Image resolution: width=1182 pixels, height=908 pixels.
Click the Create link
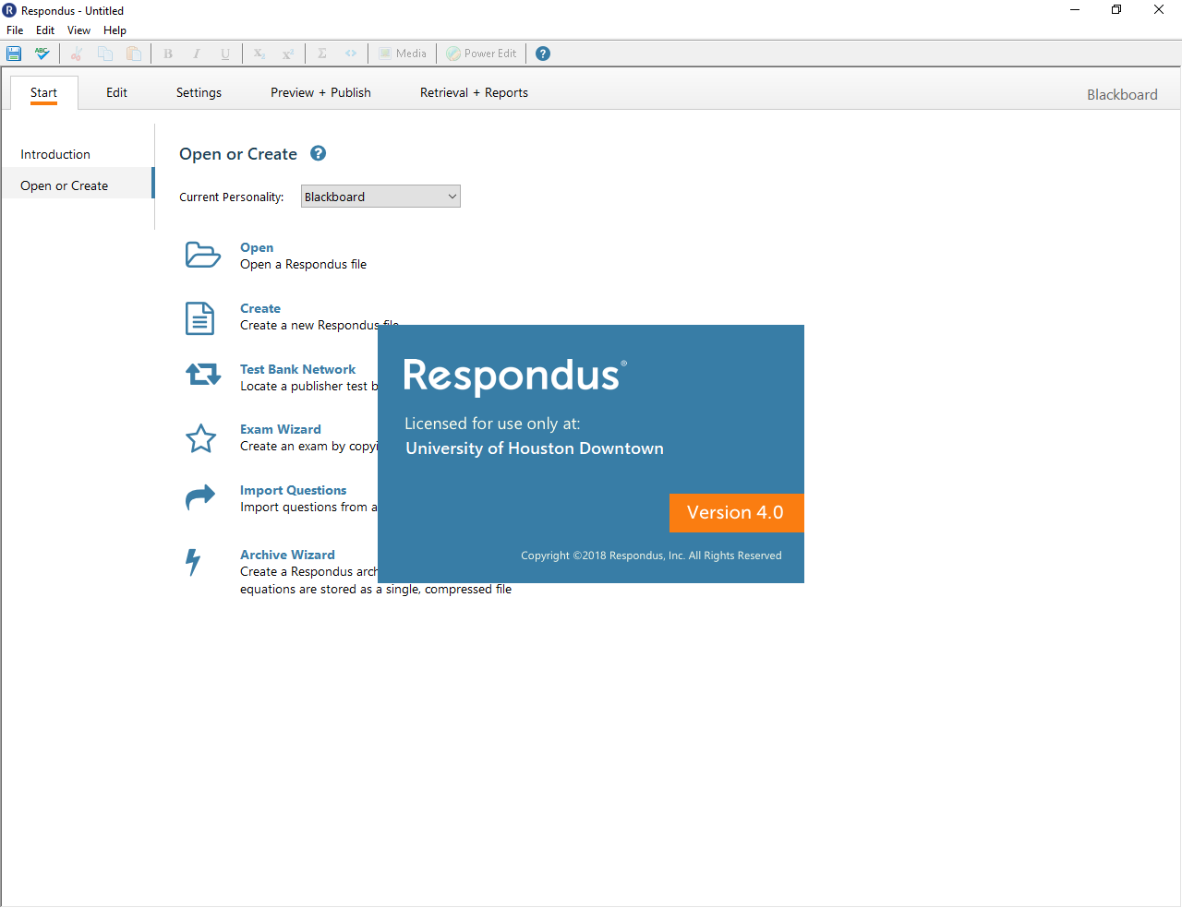tap(260, 308)
